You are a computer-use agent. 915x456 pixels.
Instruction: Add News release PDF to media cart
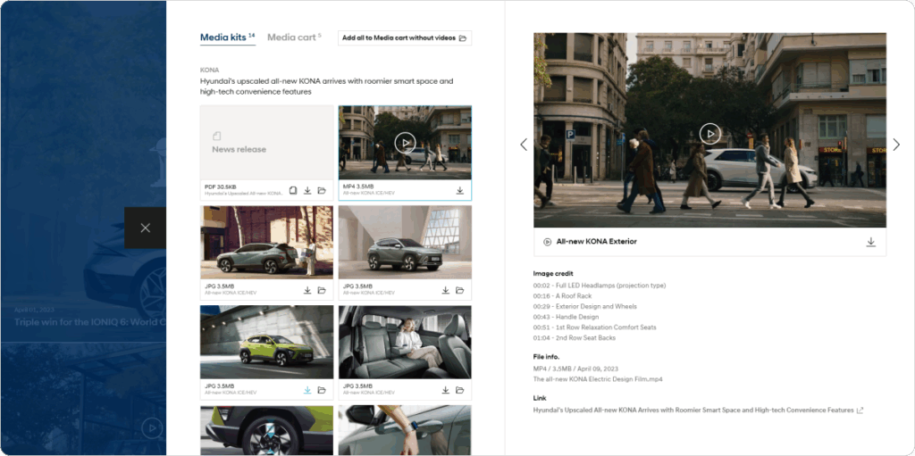tap(322, 191)
